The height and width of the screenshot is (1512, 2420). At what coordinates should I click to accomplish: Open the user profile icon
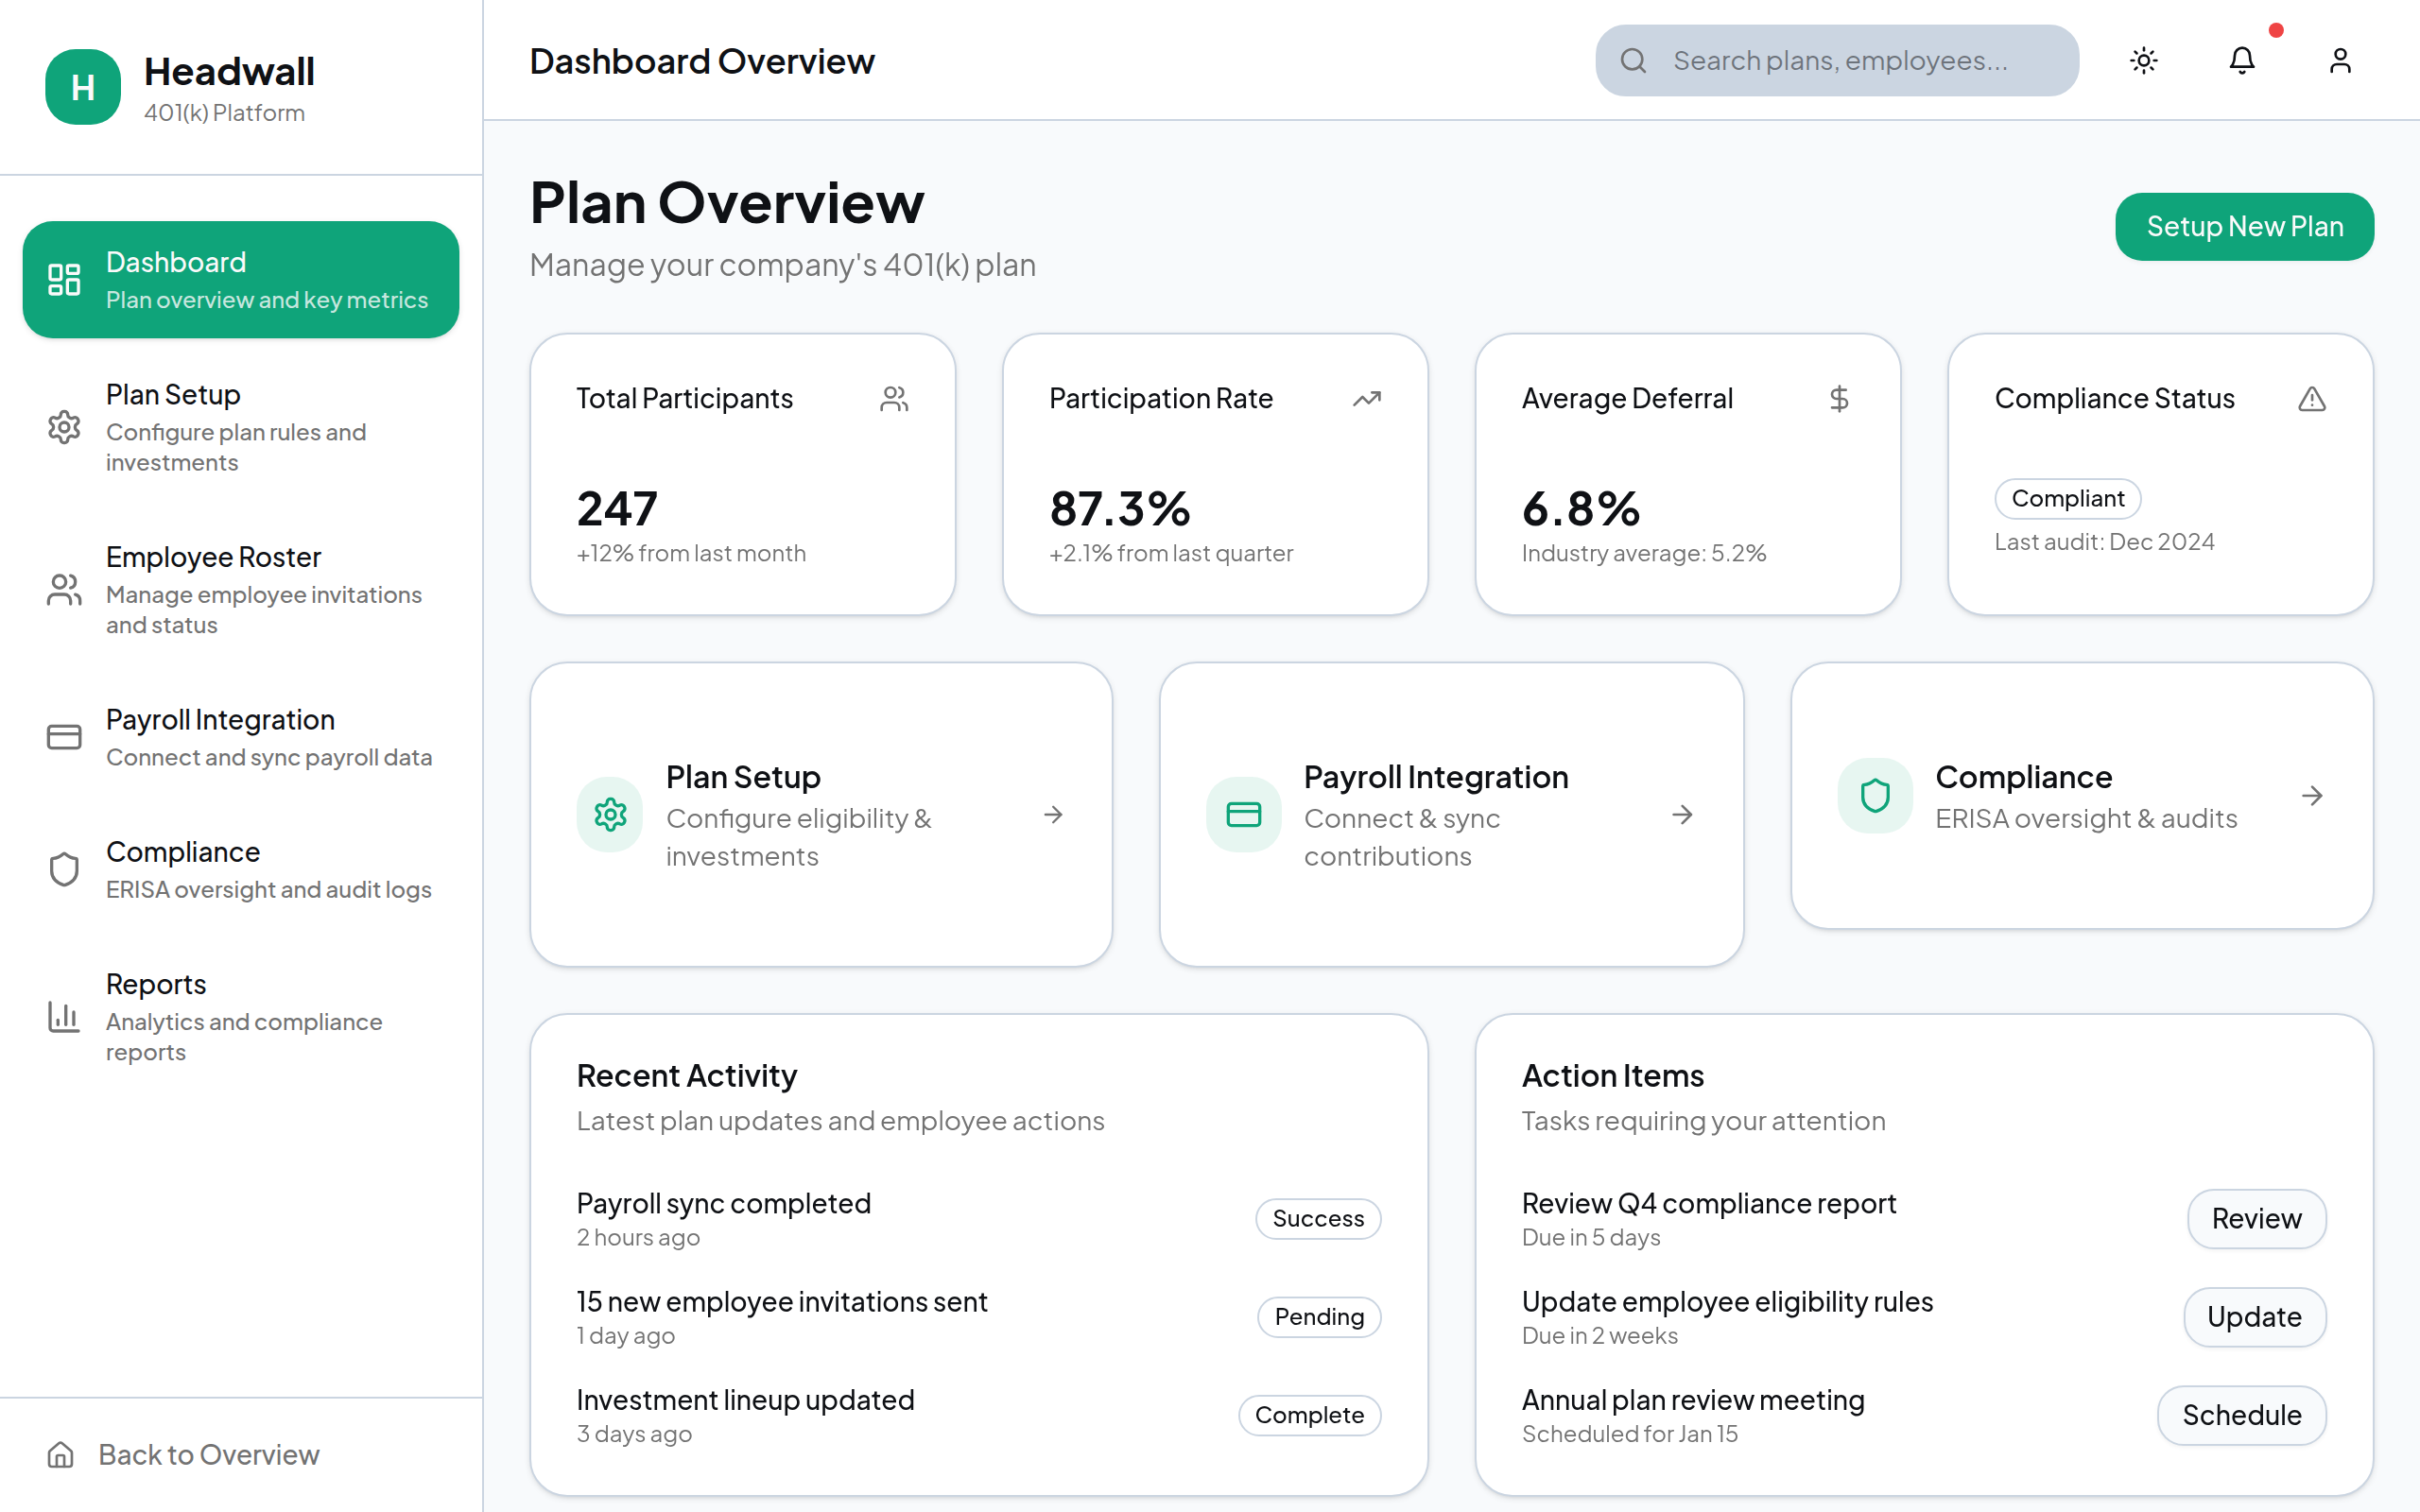(2339, 61)
